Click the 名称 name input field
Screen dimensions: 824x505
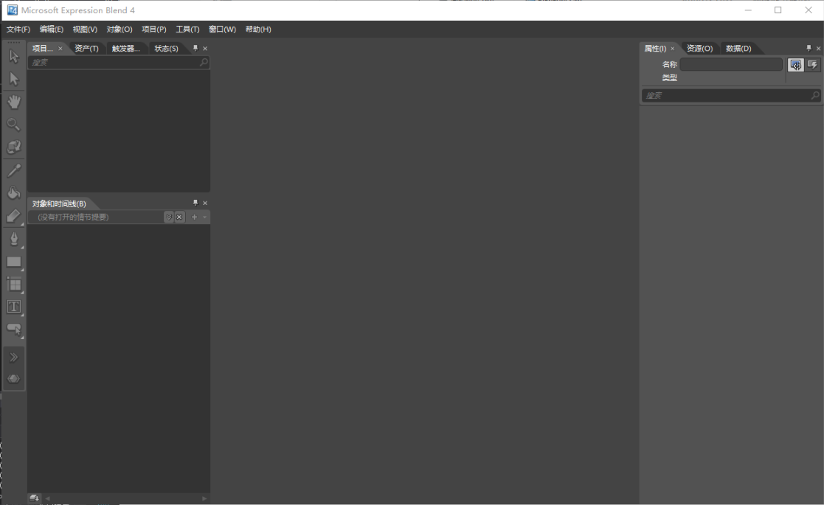730,64
